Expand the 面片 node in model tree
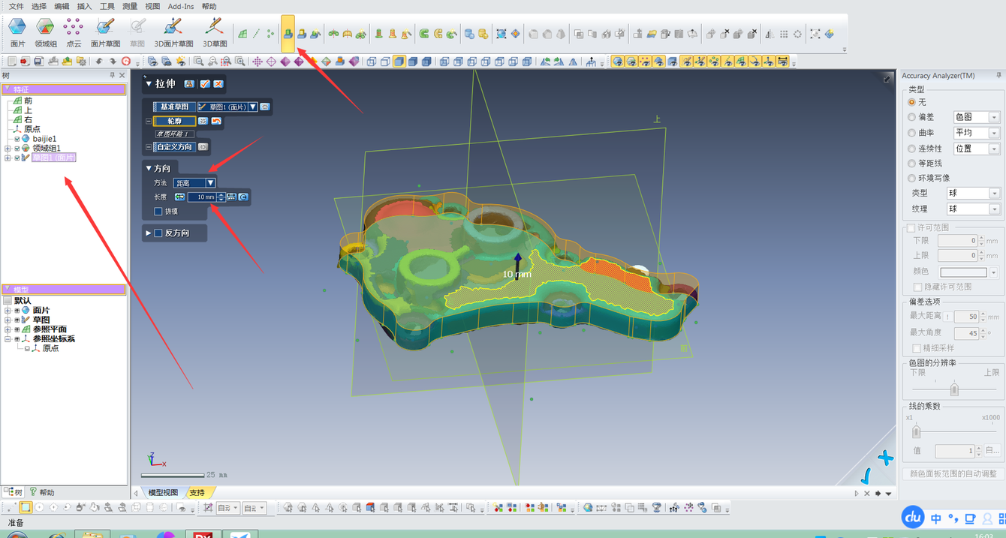This screenshot has width=1006, height=538. click(x=8, y=311)
